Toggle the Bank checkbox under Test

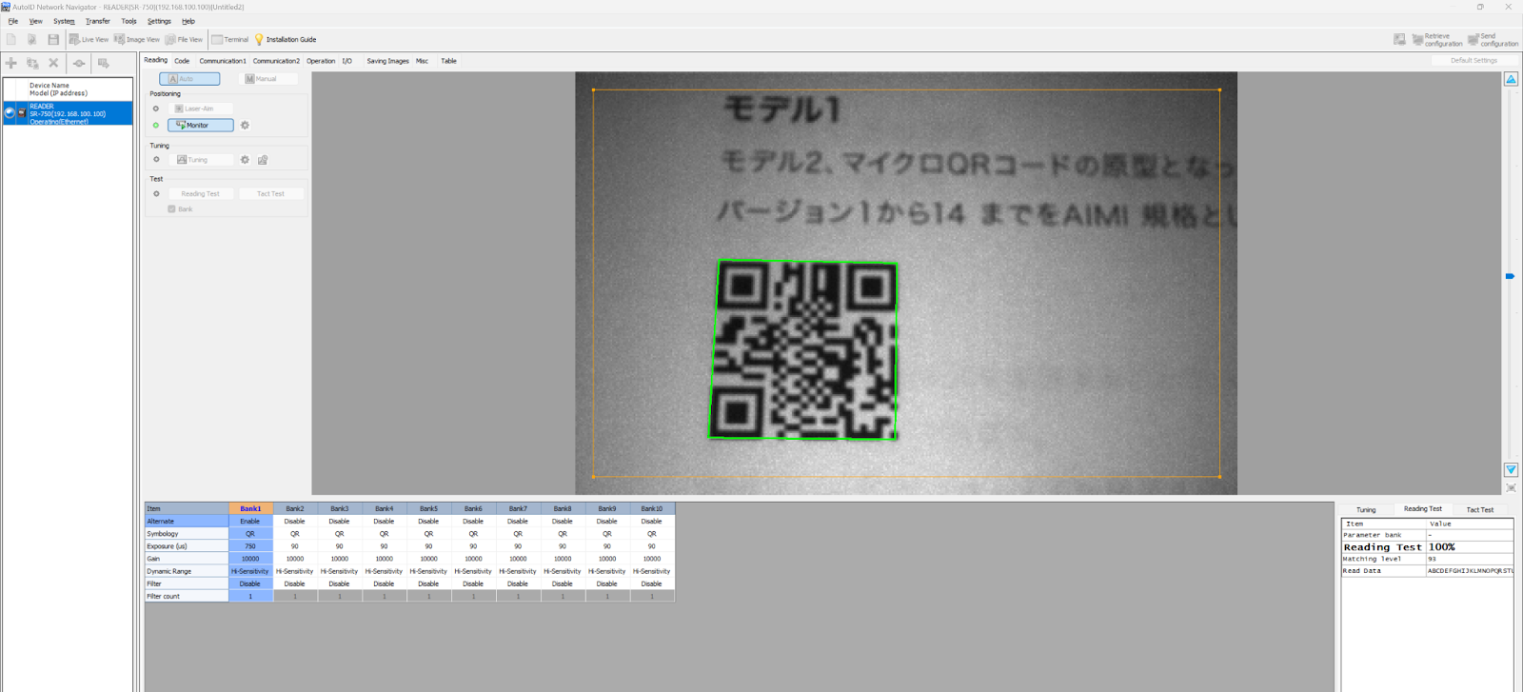coord(171,209)
